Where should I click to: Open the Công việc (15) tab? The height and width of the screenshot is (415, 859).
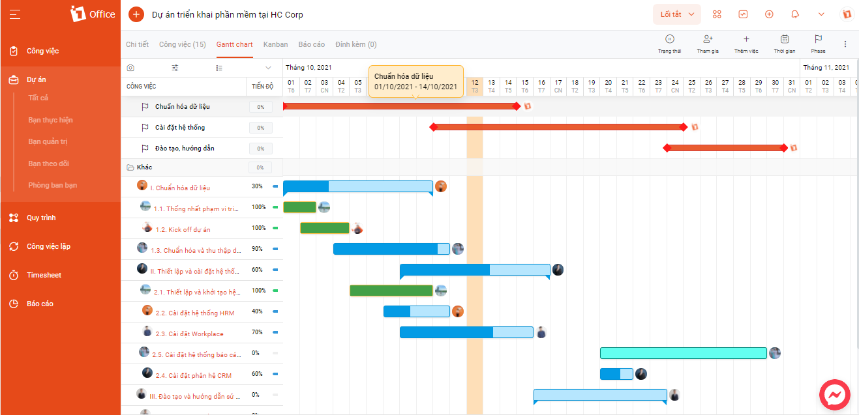click(183, 44)
